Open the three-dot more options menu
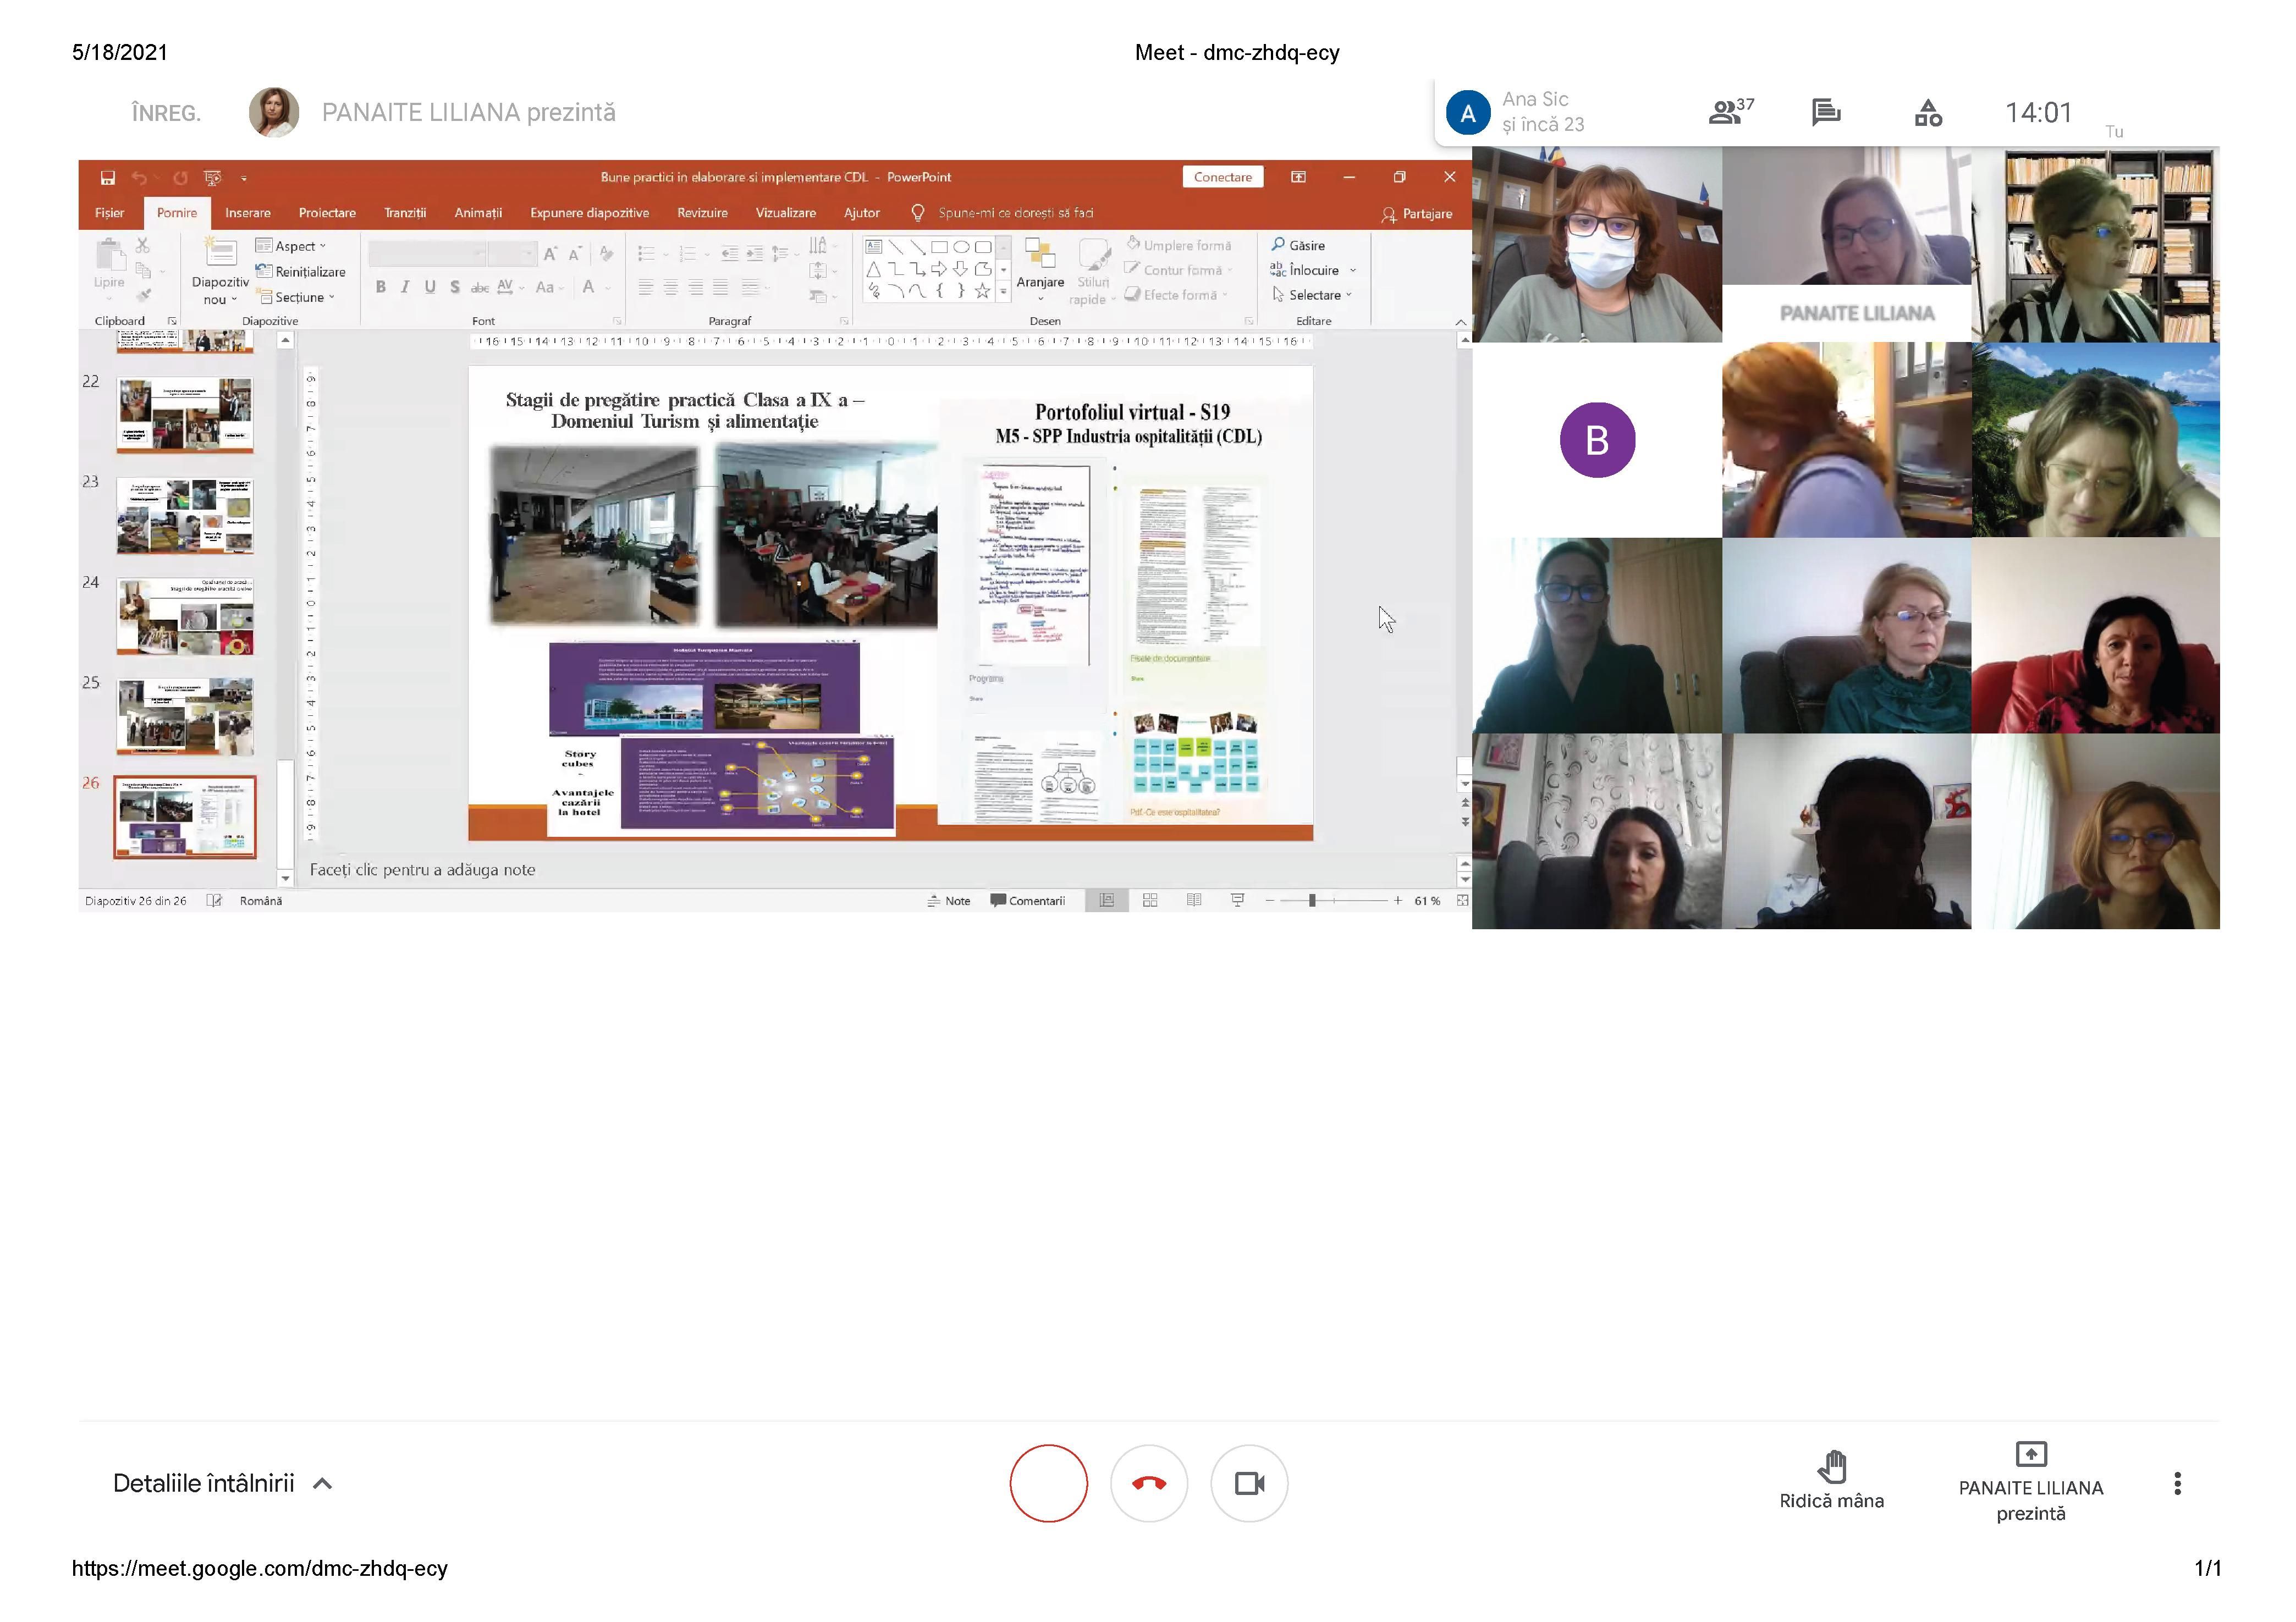 click(x=2177, y=1483)
